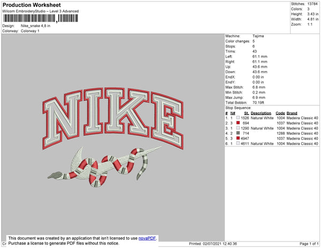This screenshot has height=248, width=321.
Task: Click the EndX value 0.00 in
Action: 258,77
